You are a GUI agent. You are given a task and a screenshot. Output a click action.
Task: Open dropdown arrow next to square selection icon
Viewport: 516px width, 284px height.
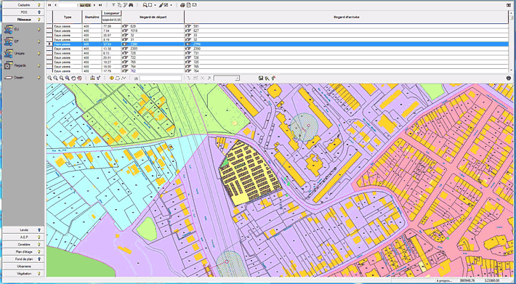[x=155, y=5]
